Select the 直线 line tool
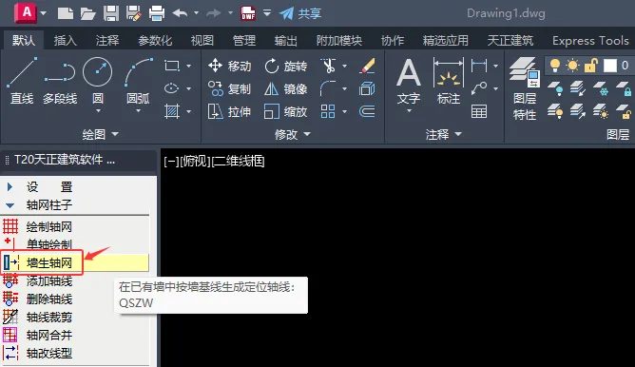Screen dimensions: 635x367 click(22, 81)
